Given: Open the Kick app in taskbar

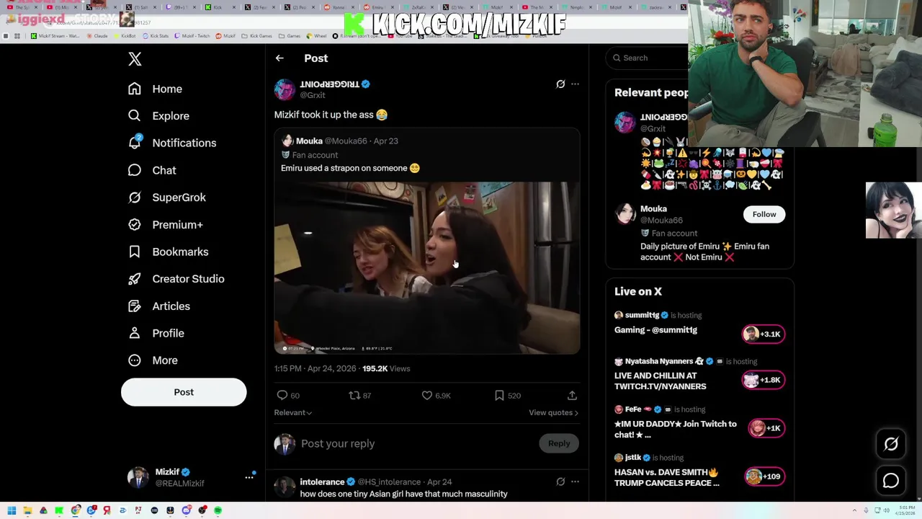Looking at the screenshot, I should coord(59,510).
